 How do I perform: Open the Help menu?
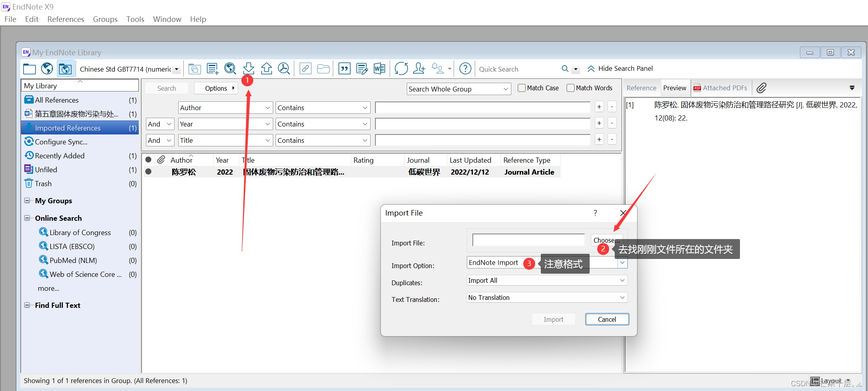click(198, 19)
